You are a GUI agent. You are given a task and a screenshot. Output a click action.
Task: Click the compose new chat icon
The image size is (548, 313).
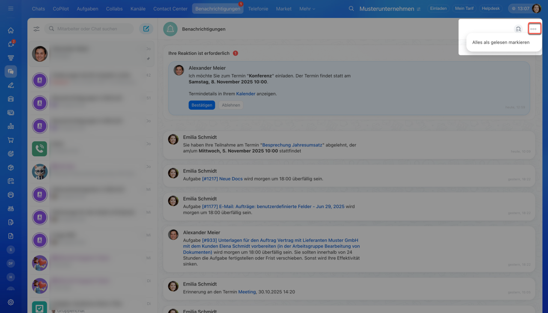(146, 29)
